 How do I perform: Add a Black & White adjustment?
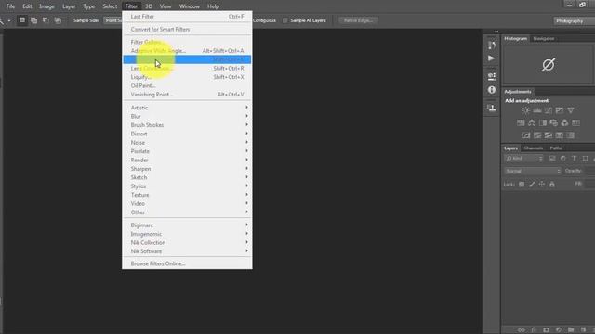pyautogui.click(x=543, y=123)
